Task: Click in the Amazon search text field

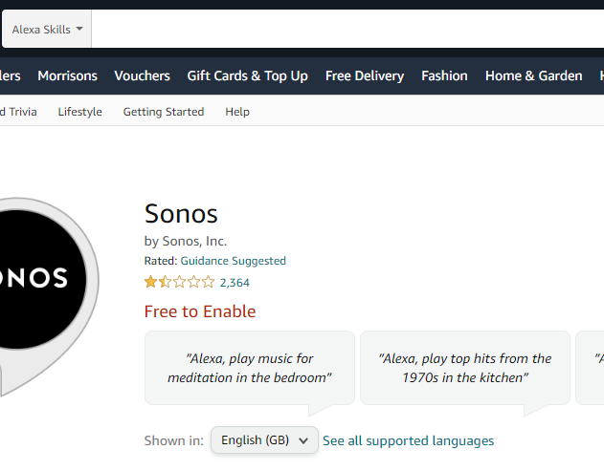Action: point(345,30)
